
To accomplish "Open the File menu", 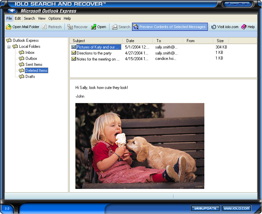I will [x=9, y=18].
